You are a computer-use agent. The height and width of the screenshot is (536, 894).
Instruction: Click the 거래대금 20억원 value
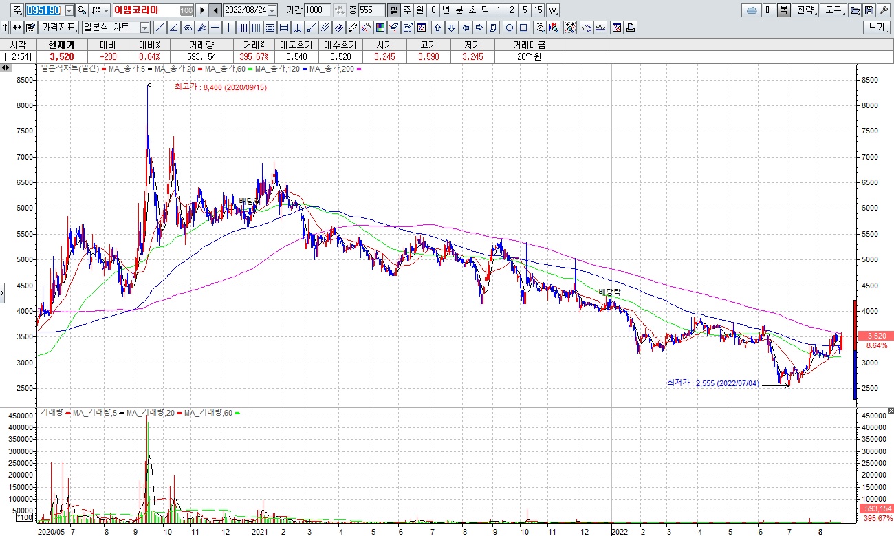pos(529,56)
